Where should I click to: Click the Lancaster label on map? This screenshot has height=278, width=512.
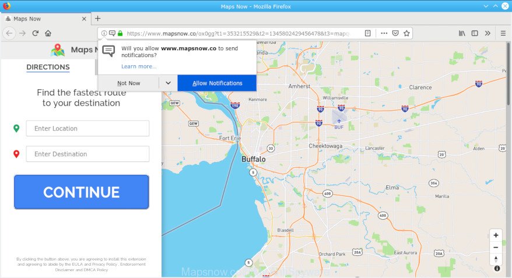click(374, 148)
